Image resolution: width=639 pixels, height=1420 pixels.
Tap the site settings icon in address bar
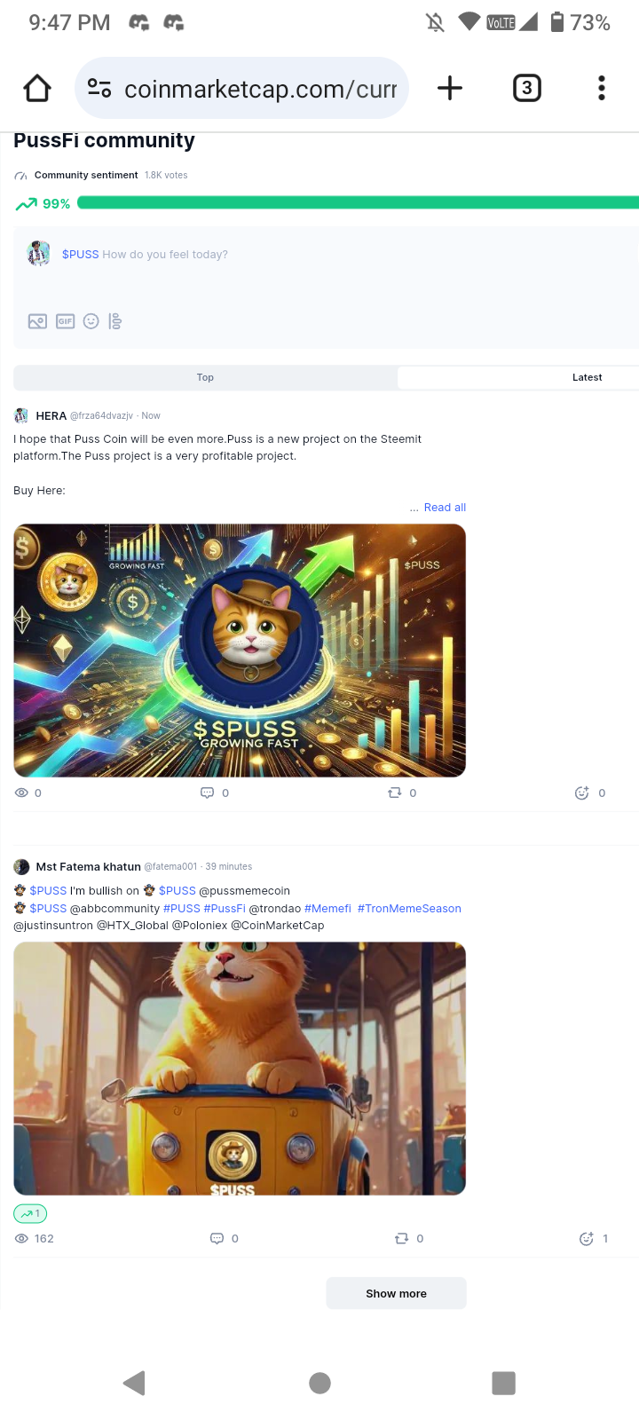pos(99,88)
